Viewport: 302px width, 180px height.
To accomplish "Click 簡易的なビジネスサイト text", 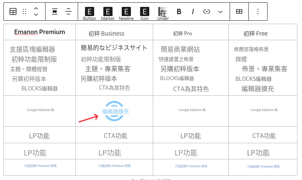I will (114, 47).
